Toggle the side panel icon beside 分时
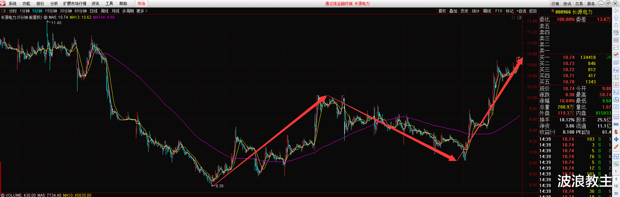The image size is (620, 197). [4, 11]
